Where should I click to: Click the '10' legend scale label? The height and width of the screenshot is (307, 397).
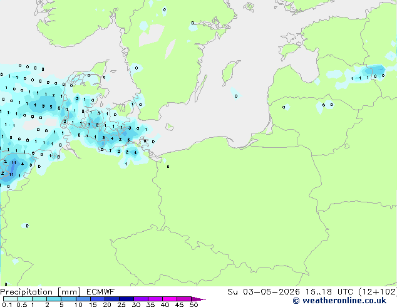point(78,304)
